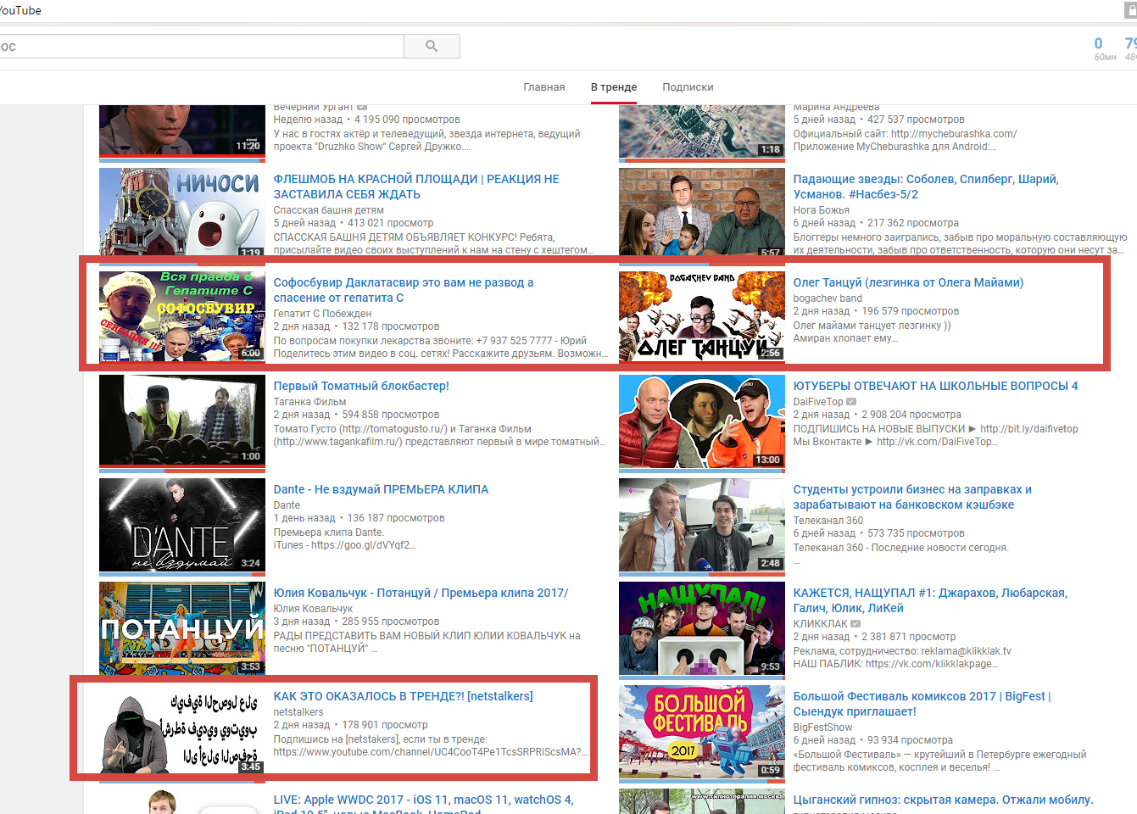Click the text 132 178 просмотров
This screenshot has height=814, width=1137.
391,326
